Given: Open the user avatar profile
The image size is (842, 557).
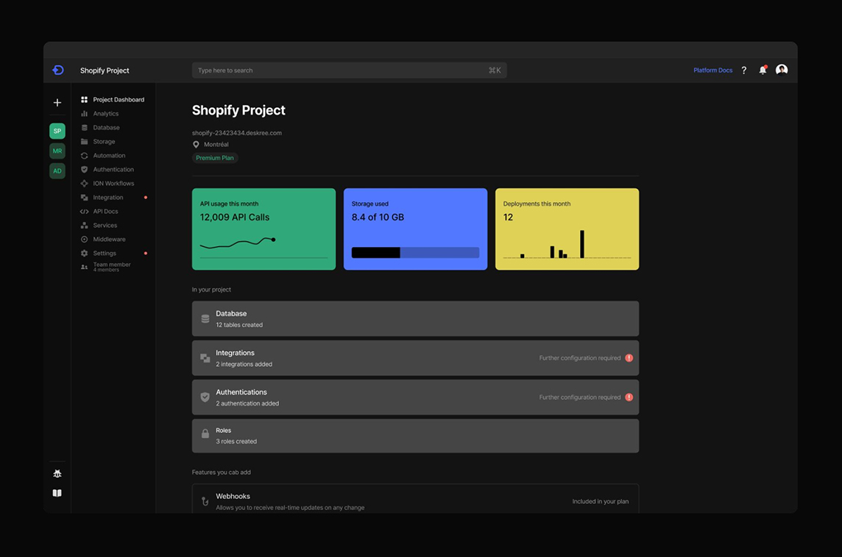Looking at the screenshot, I should (782, 70).
